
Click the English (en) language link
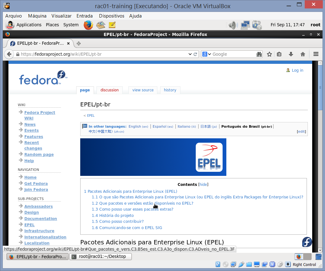(138, 126)
